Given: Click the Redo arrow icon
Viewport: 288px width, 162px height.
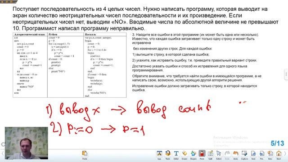Looking at the screenshot, I should [227, 154].
